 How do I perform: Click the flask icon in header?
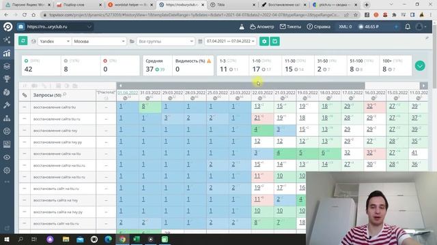242,27
